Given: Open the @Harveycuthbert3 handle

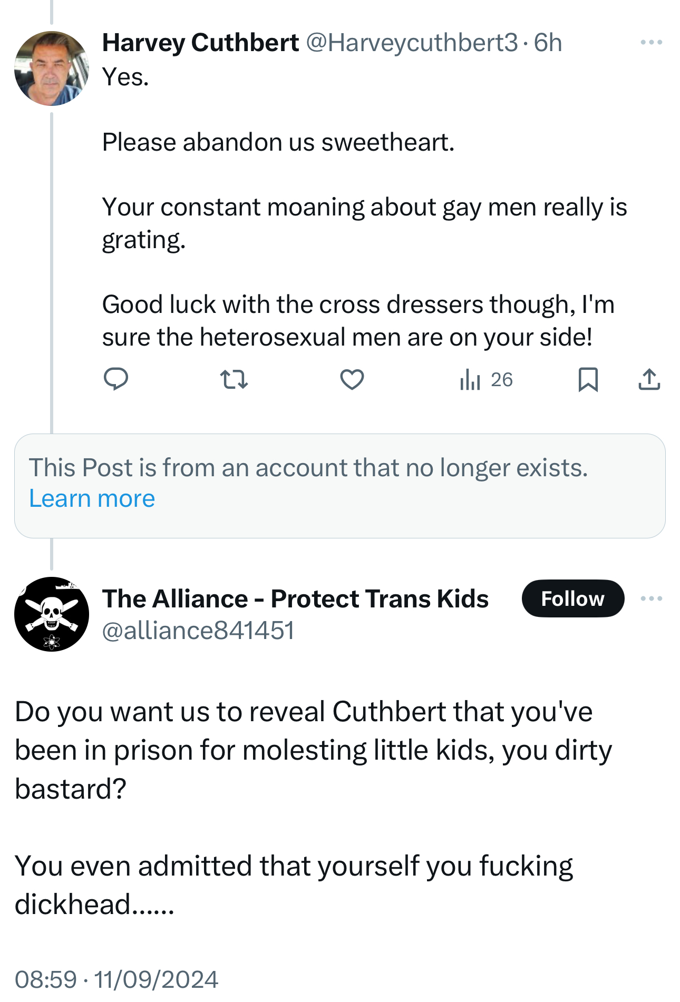Looking at the screenshot, I should click(x=412, y=43).
